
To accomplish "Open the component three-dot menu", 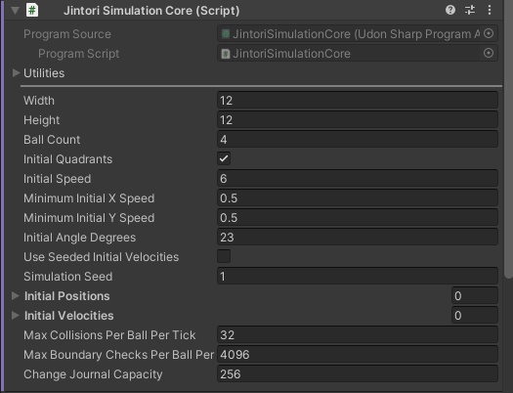I will (x=490, y=10).
